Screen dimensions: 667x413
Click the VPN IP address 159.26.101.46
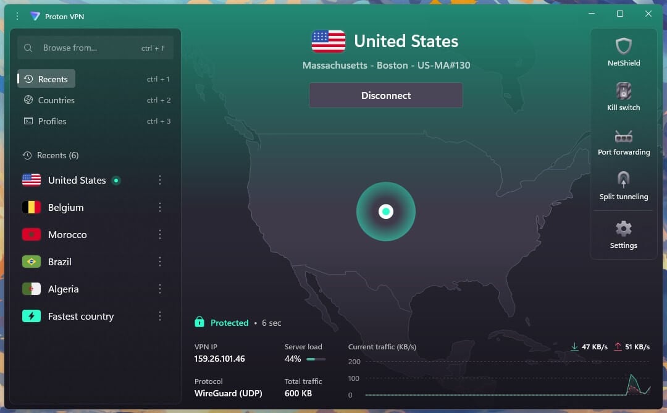pyautogui.click(x=219, y=359)
